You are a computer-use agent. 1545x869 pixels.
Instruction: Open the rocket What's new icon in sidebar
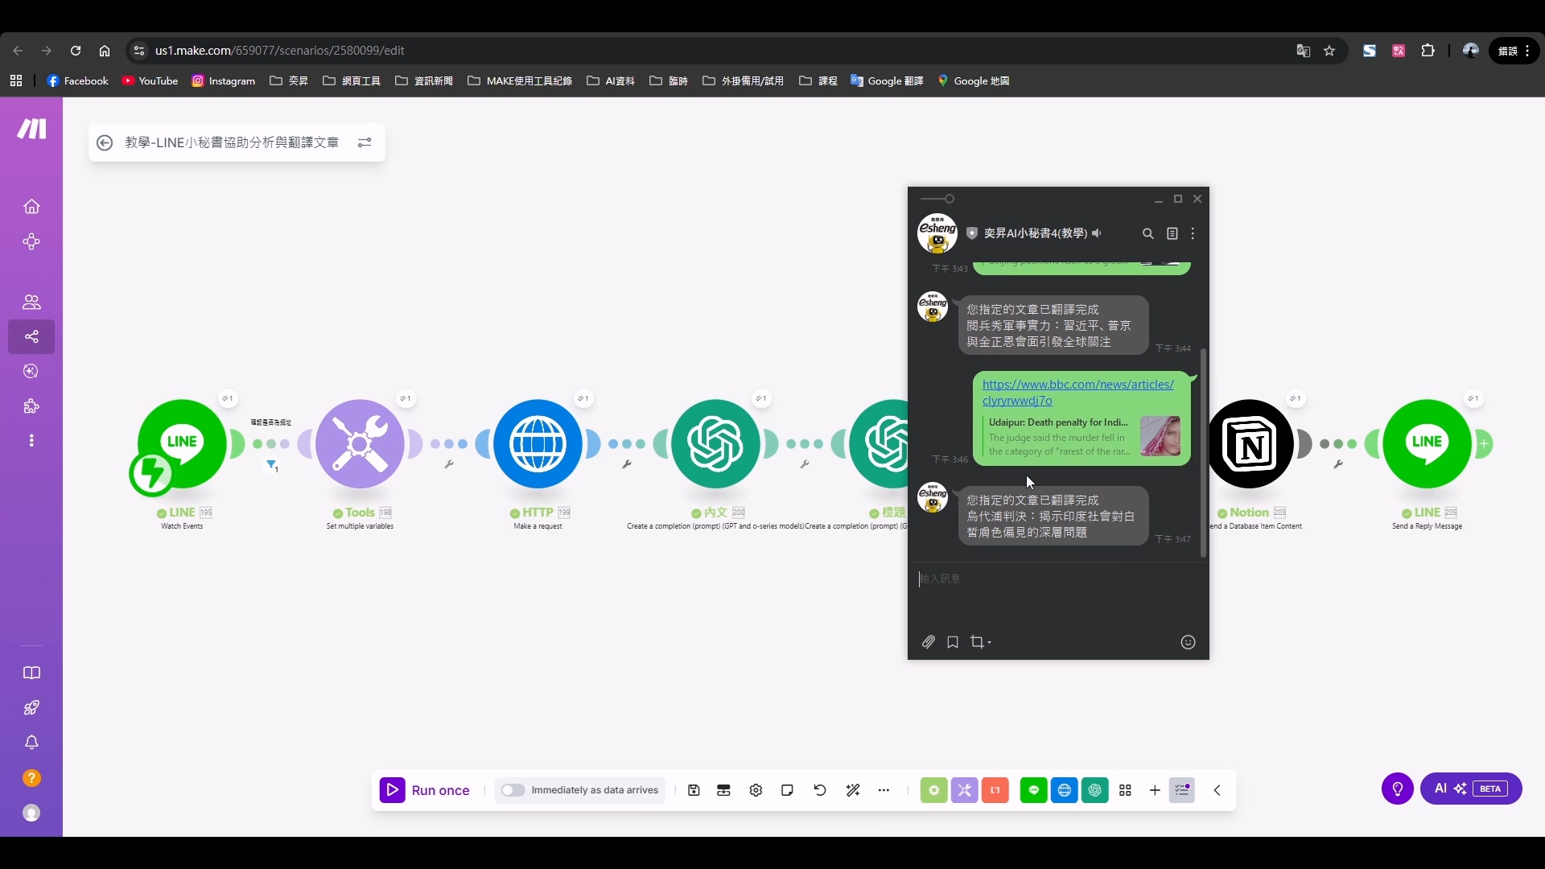[x=31, y=708]
